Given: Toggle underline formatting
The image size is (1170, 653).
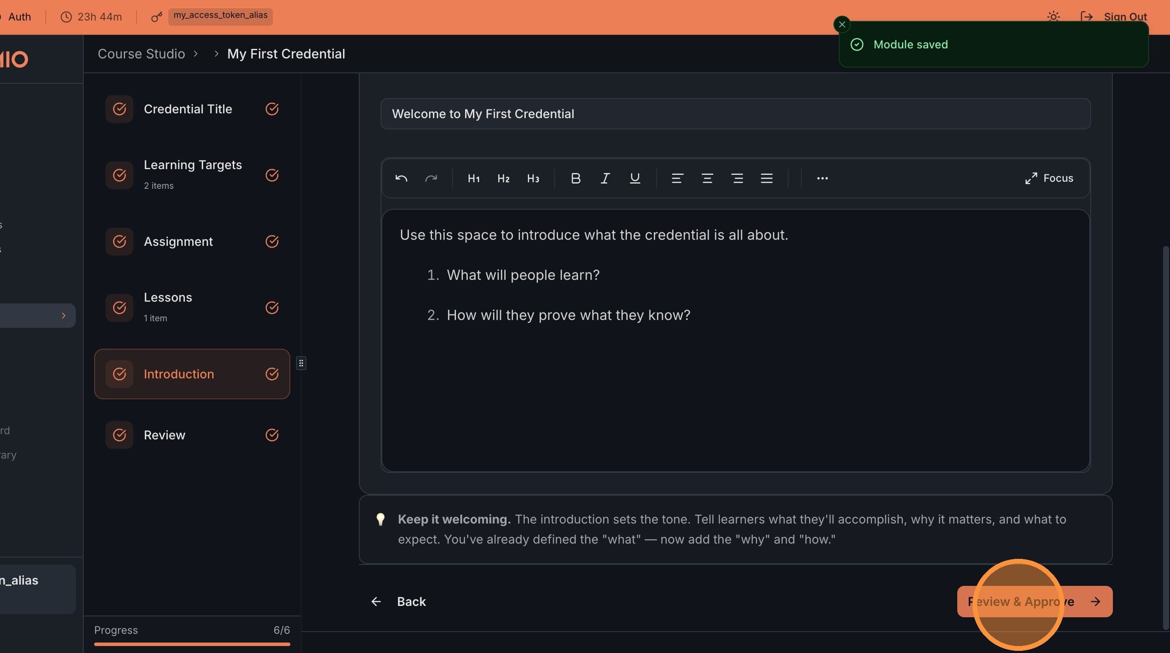Looking at the screenshot, I should click(x=635, y=178).
